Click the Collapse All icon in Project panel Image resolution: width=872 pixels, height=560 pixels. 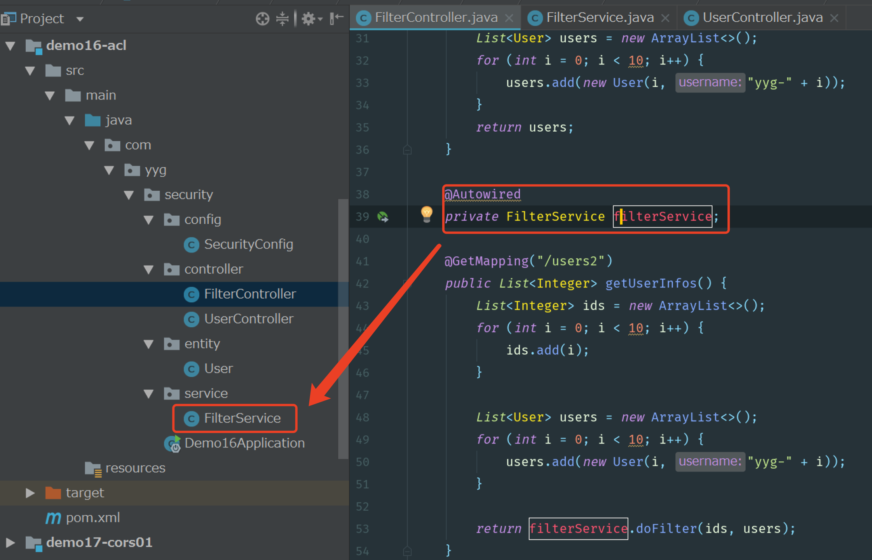pyautogui.click(x=283, y=18)
